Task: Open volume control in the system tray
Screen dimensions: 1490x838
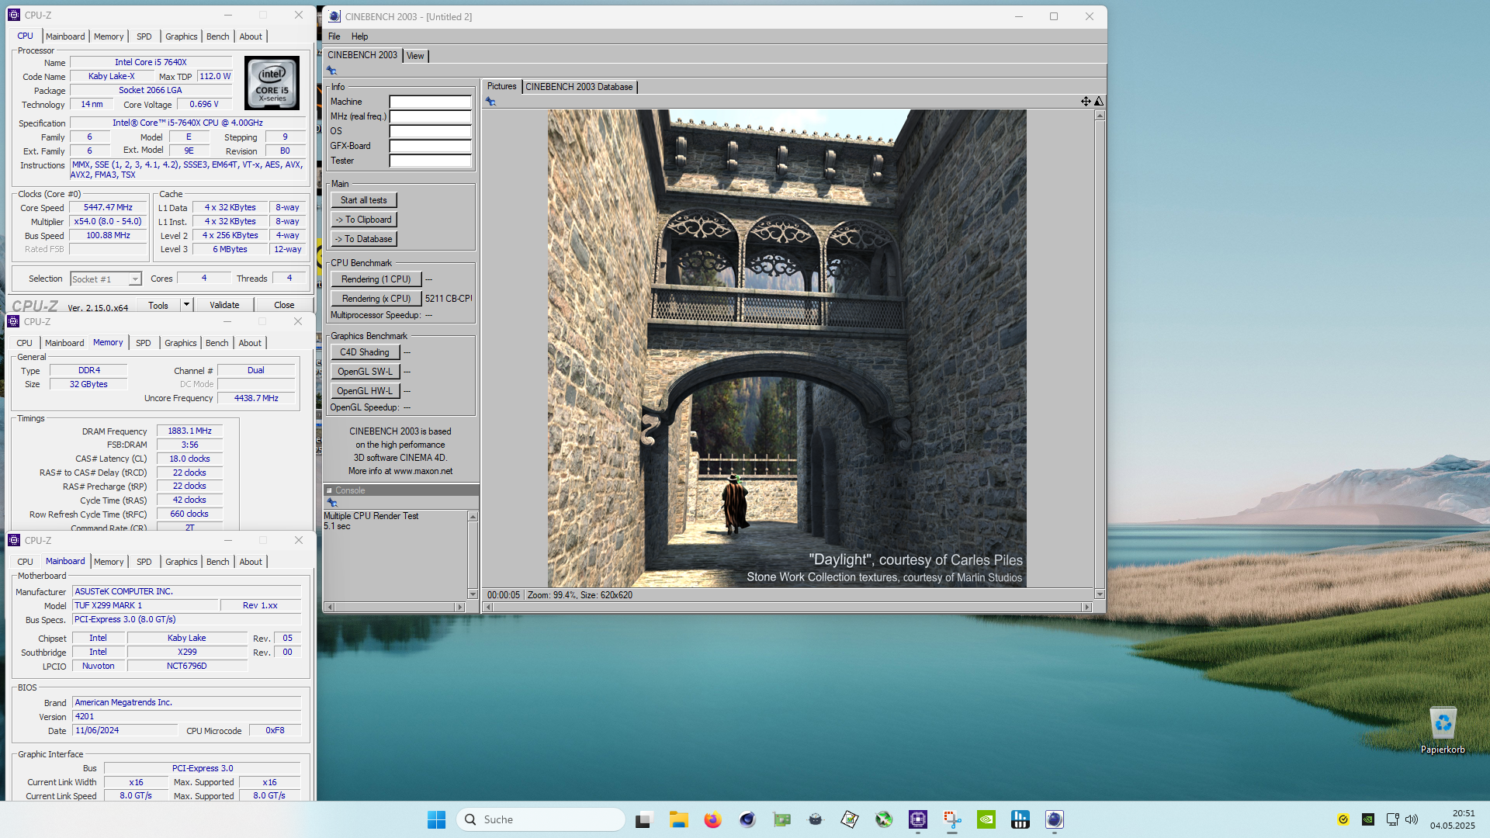Action: click(1412, 819)
